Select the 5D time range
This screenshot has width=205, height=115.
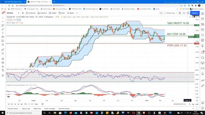[12, 104]
